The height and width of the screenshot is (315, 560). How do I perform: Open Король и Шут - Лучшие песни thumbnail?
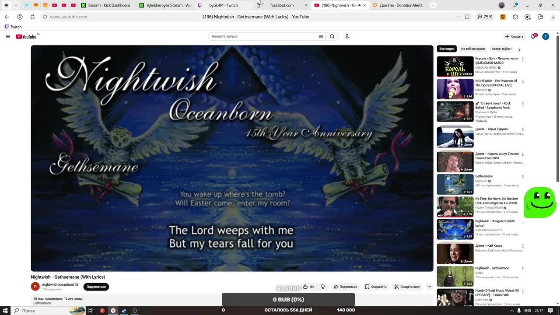(x=455, y=66)
